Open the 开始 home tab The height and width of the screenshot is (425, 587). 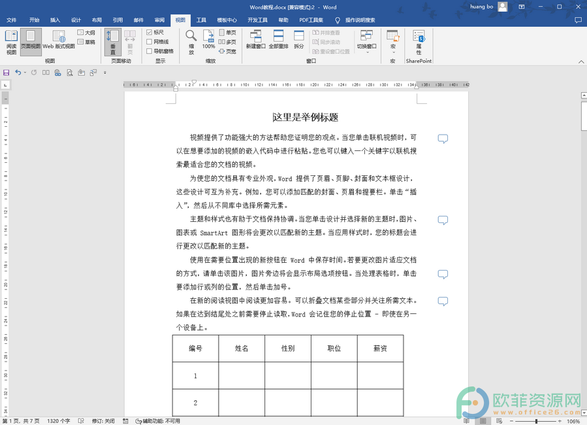click(x=35, y=20)
